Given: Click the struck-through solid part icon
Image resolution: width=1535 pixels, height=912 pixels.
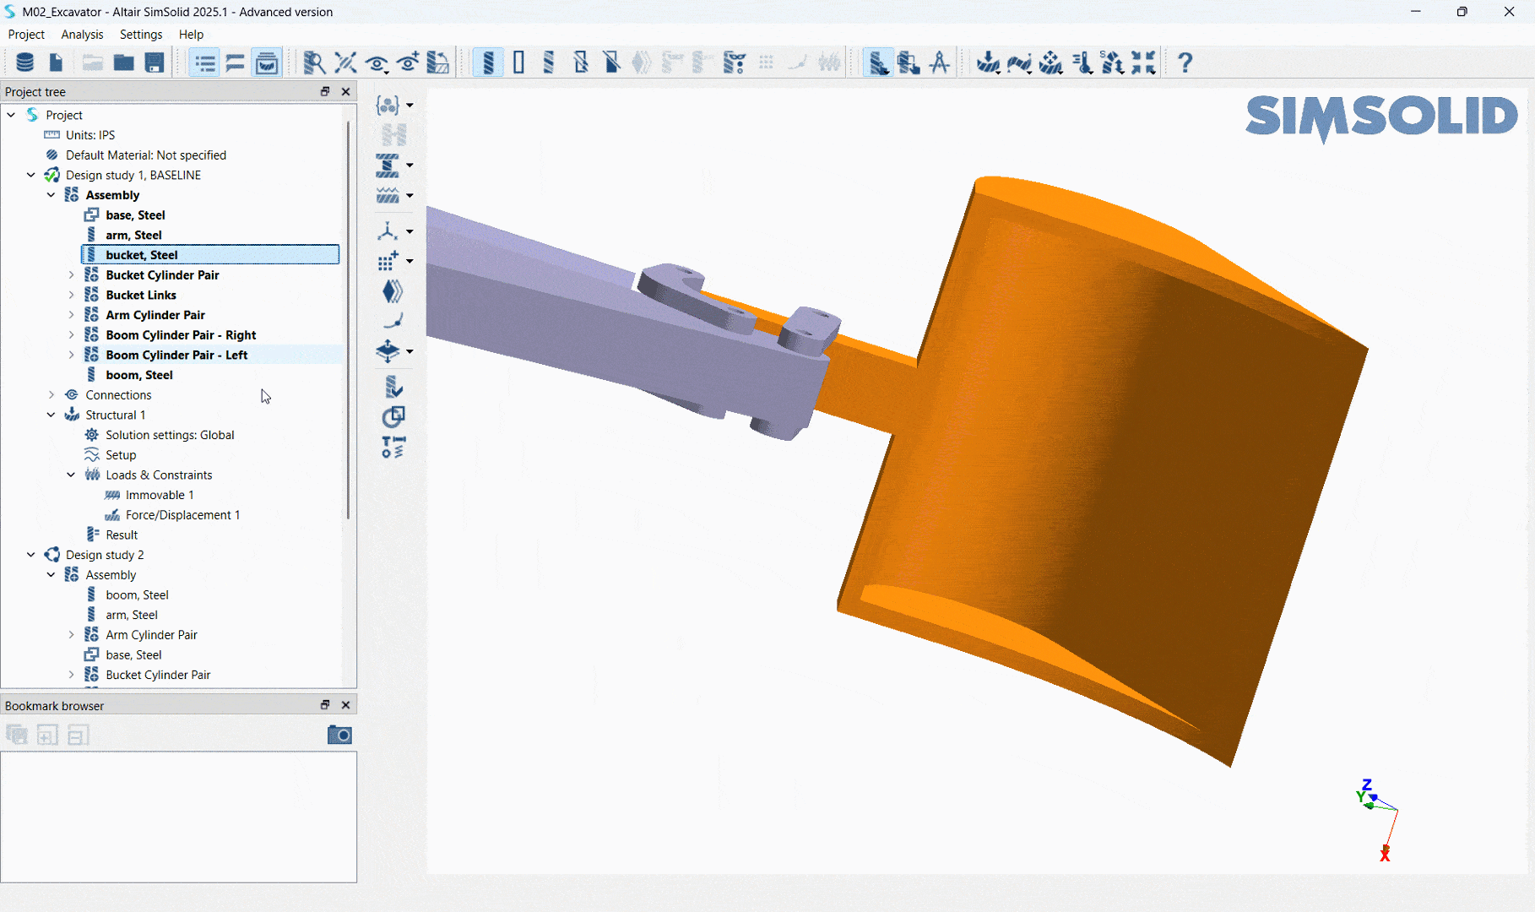Looking at the screenshot, I should [612, 62].
